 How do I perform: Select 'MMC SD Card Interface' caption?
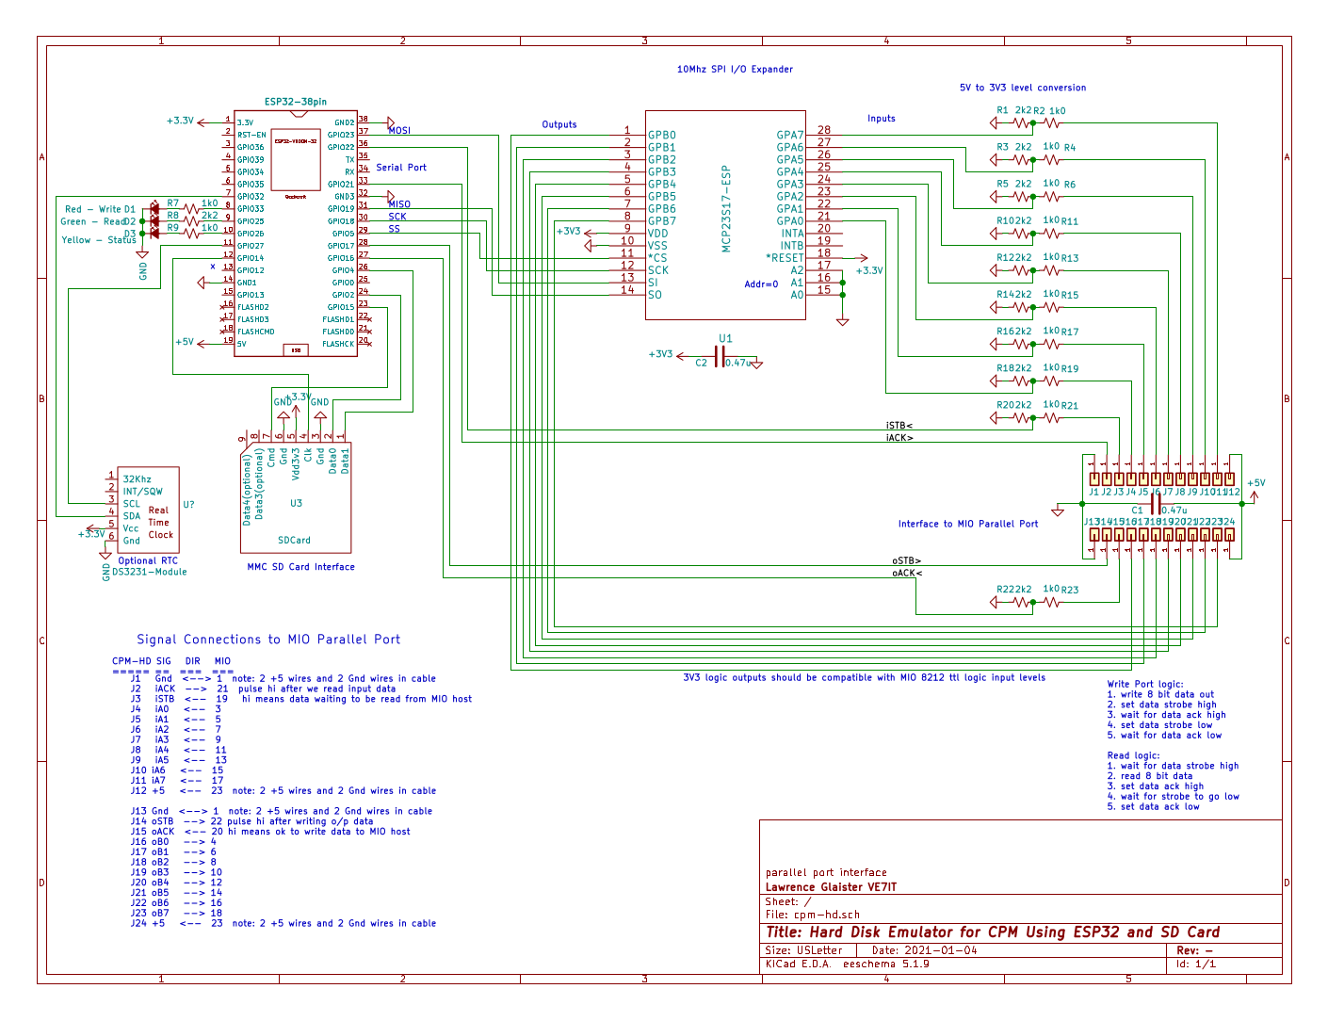[301, 567]
